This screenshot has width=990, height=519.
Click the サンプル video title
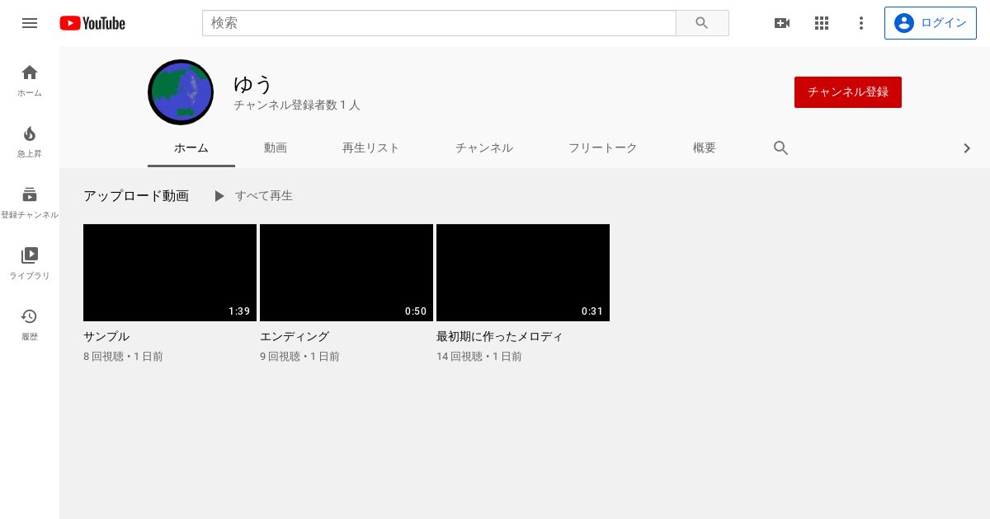point(106,337)
